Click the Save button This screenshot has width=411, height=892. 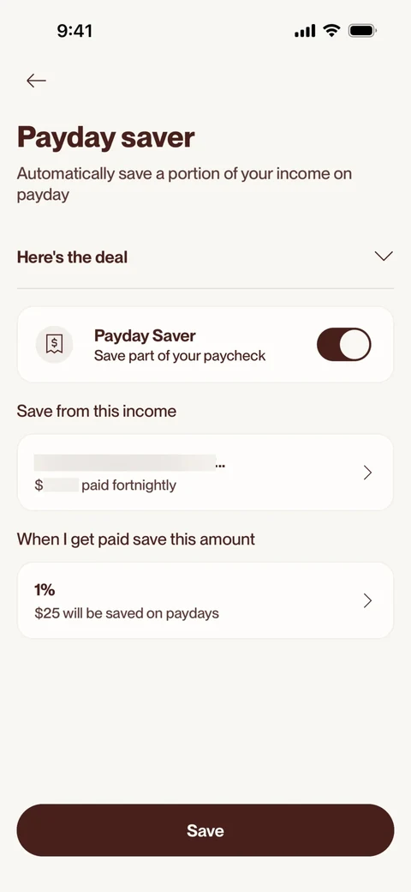pos(205,830)
